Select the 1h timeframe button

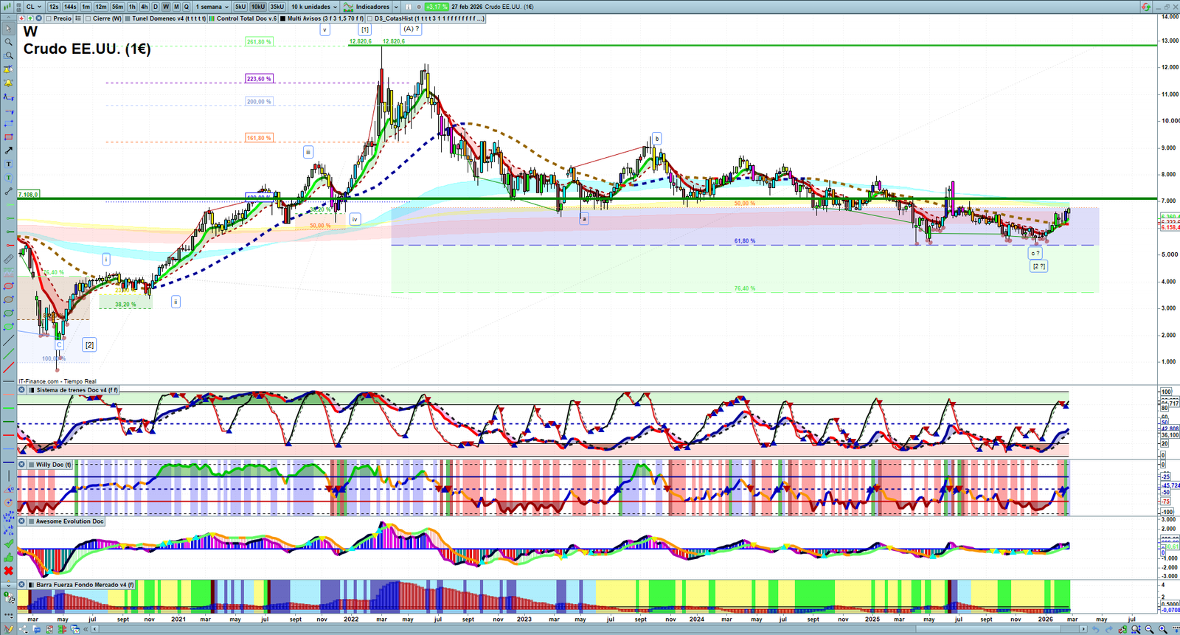pyautogui.click(x=132, y=7)
